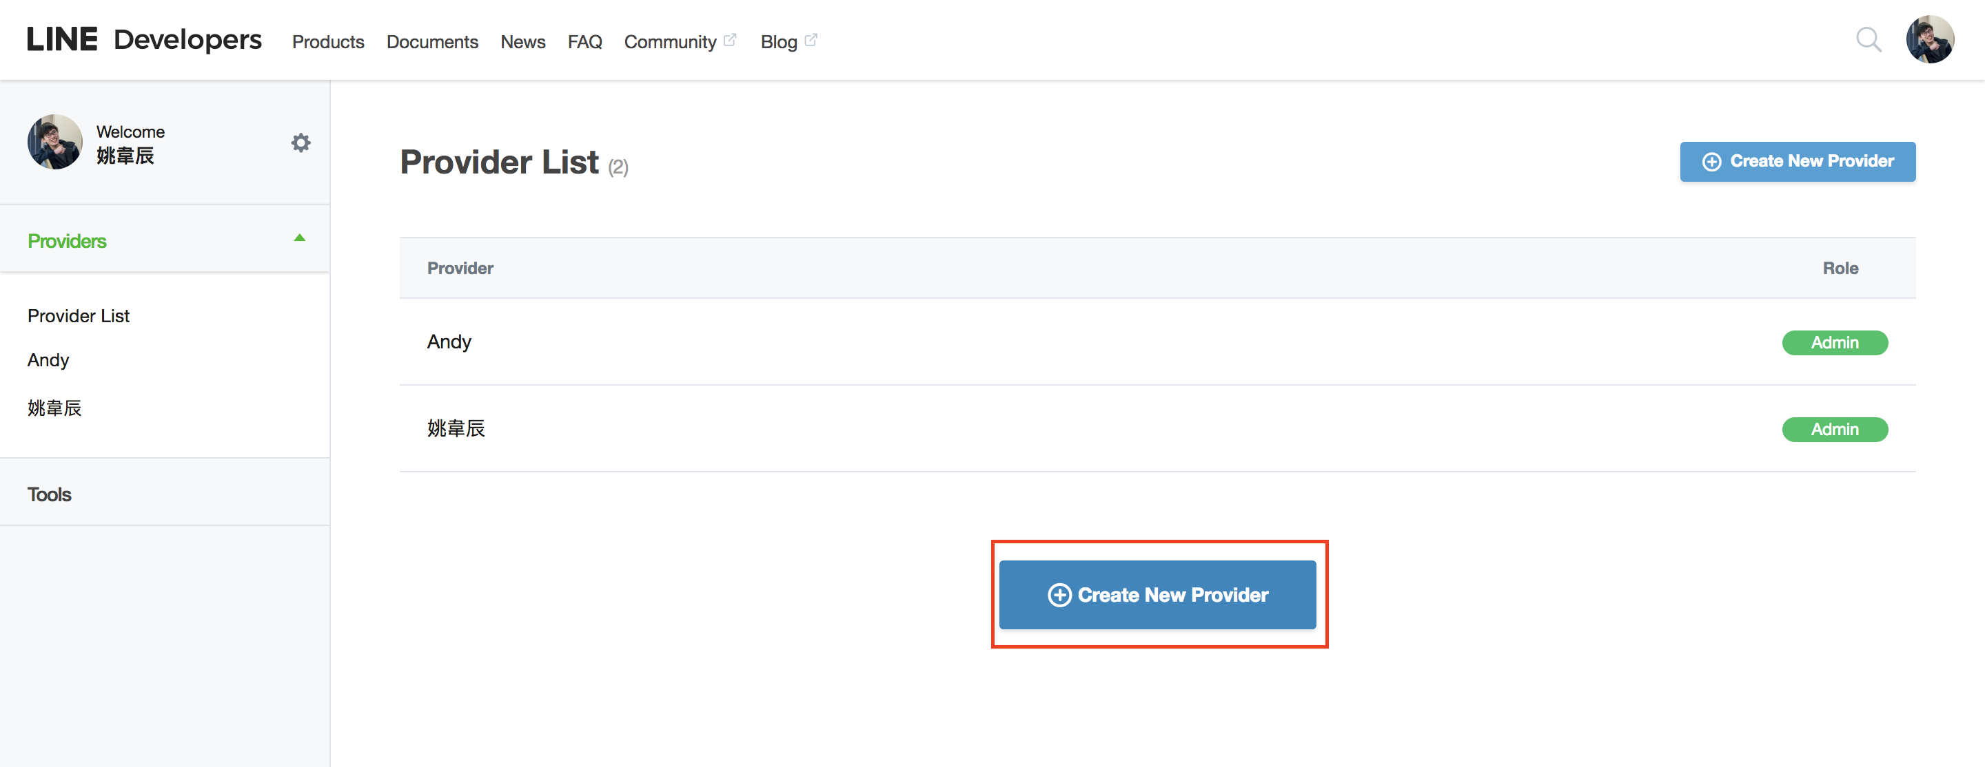
Task: Click the search magnifier icon
Action: (1868, 39)
